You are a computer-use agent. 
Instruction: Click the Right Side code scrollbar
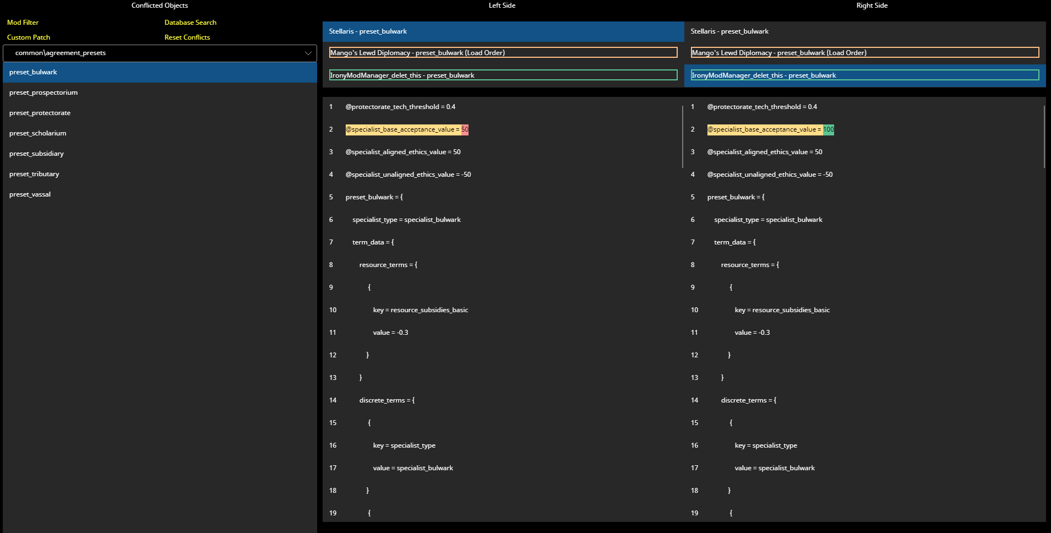[x=1044, y=137]
